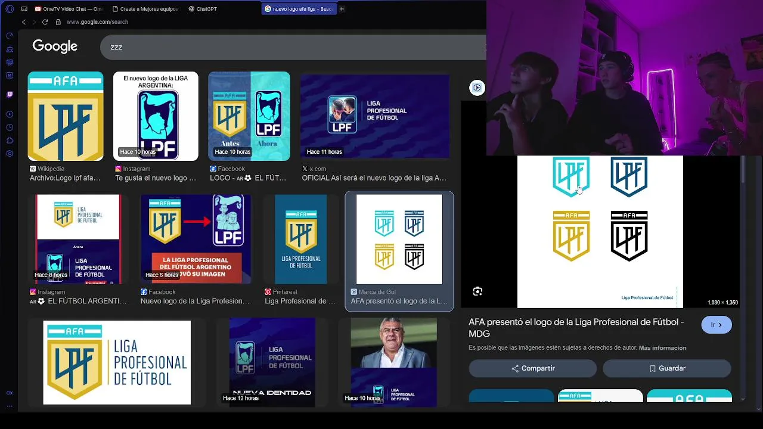The image size is (763, 429).
Task: Open the Instagram Te gusta el nuevo logo result
Action: [156, 178]
